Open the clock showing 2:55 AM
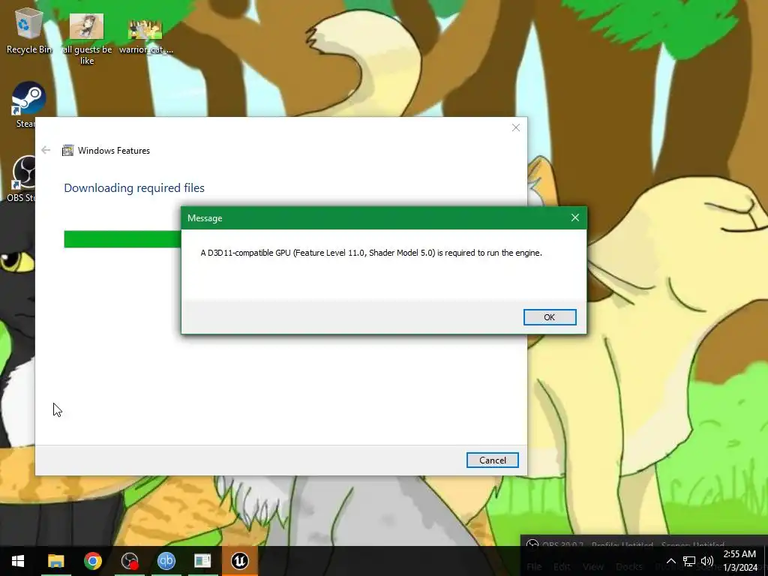 coord(739,561)
